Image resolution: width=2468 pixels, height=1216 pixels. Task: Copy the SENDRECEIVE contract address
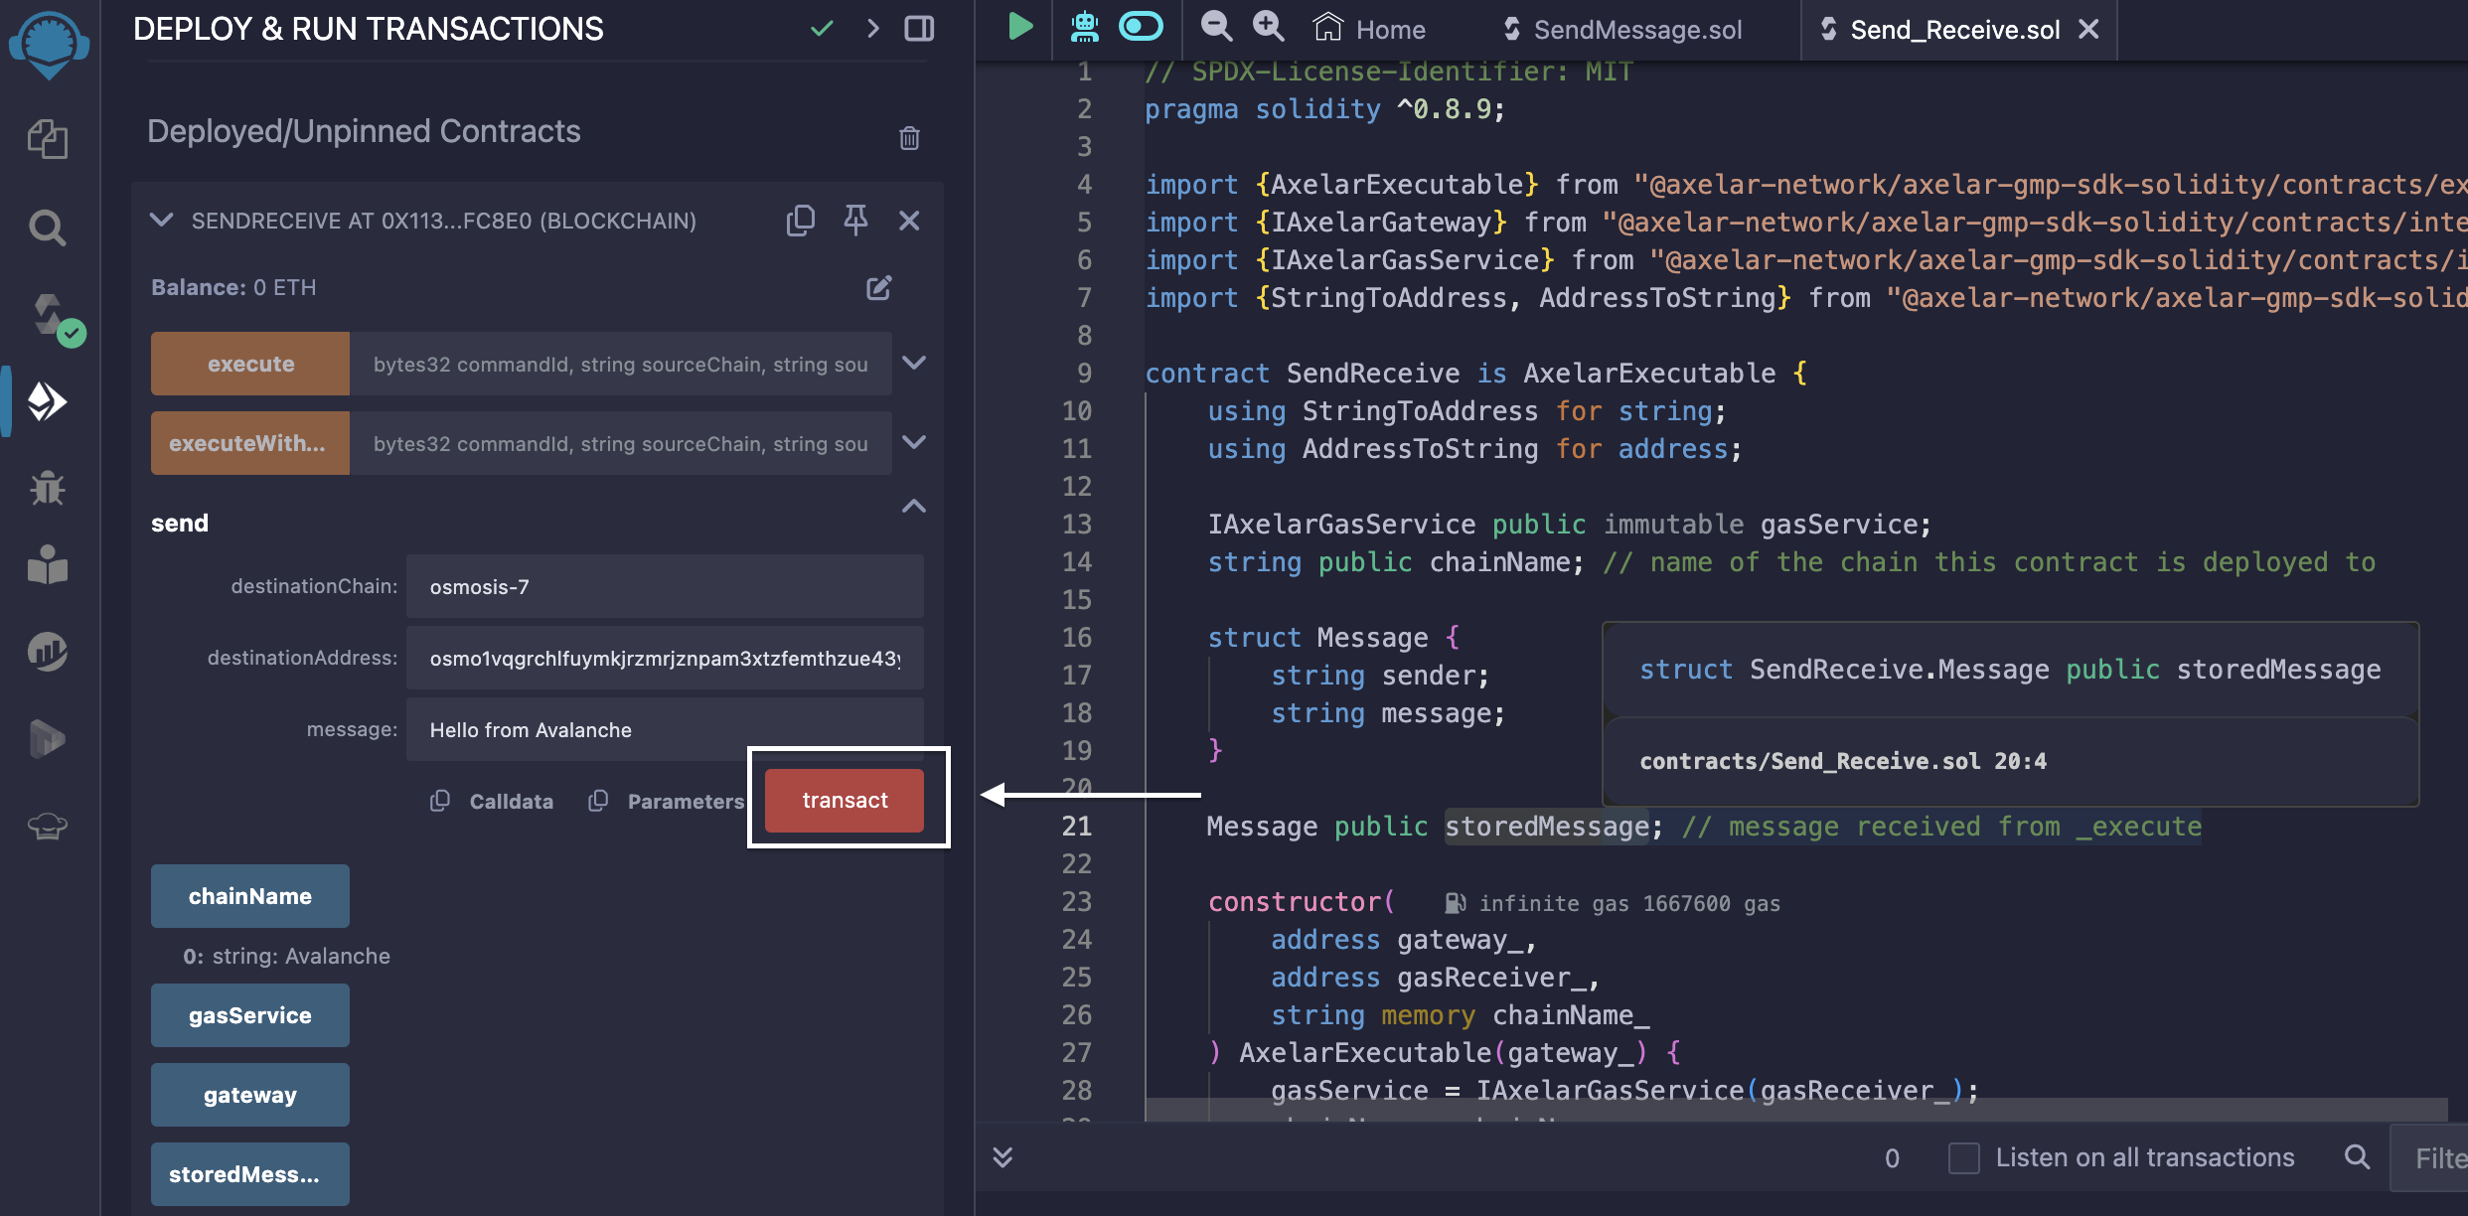click(x=801, y=220)
